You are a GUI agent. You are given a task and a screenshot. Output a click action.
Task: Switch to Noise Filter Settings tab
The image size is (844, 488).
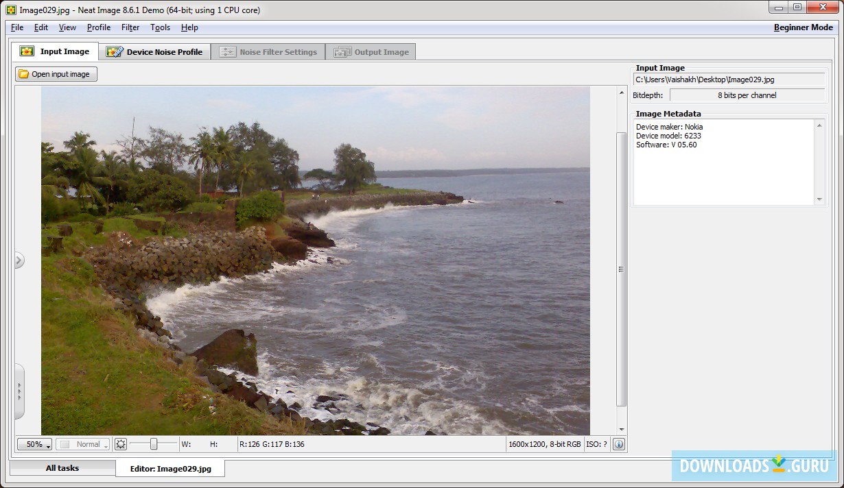tap(268, 52)
